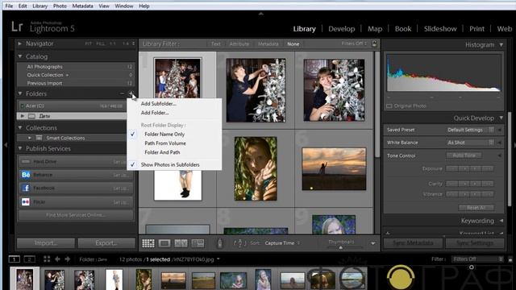Screen dimensions: 516x290
Task: Click the Folders panel plus icon
Action: coord(131,93)
